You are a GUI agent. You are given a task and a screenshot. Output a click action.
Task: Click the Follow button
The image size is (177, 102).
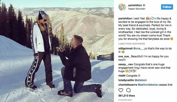[x=167, y=7]
